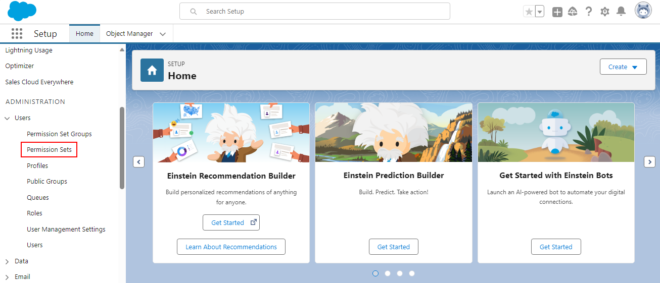Open the Setup gear icon
The image size is (660, 283).
(x=605, y=12)
